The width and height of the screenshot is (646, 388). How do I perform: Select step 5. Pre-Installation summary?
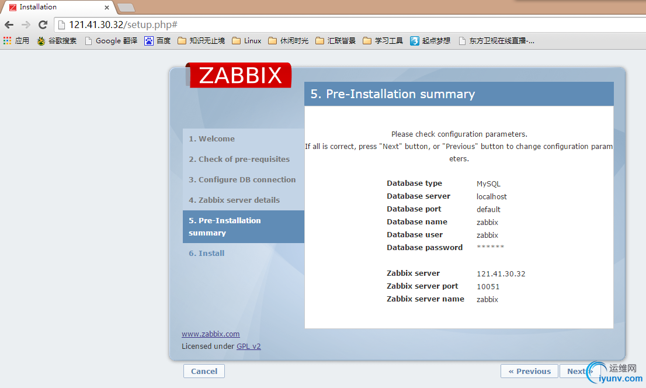(244, 227)
